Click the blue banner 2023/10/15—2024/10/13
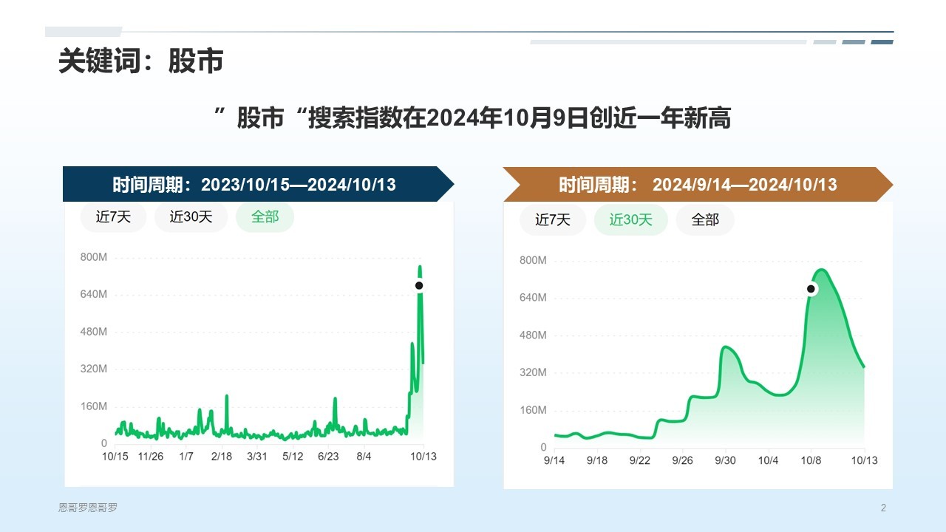The image size is (946, 532). click(259, 184)
